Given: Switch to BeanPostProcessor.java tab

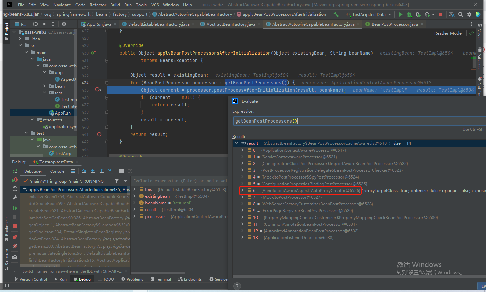Looking at the screenshot, I should [395, 24].
